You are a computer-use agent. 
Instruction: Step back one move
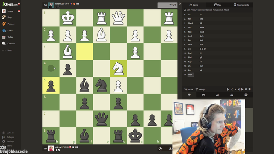coord(232,89)
